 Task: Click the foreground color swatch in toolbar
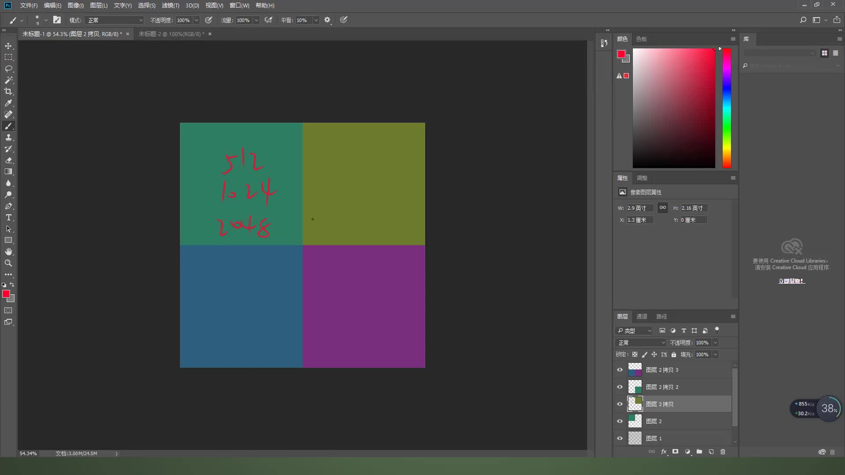click(6, 294)
